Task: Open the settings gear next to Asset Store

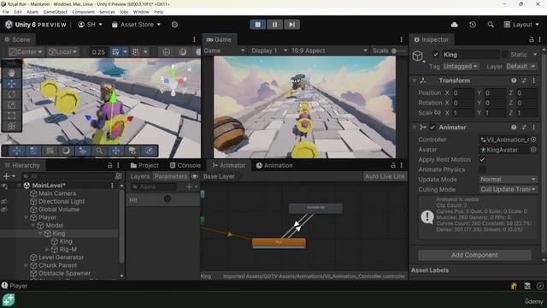Action: [174, 25]
